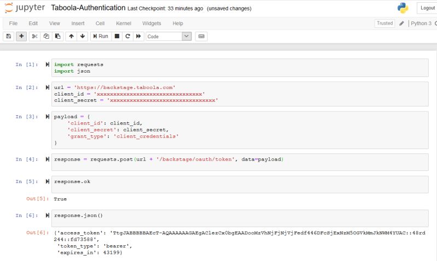Click the Logout button
The height and width of the screenshot is (261, 437).
tap(427, 8)
